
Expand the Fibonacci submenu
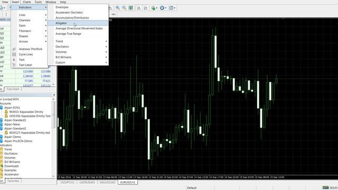pyautogui.click(x=30, y=31)
